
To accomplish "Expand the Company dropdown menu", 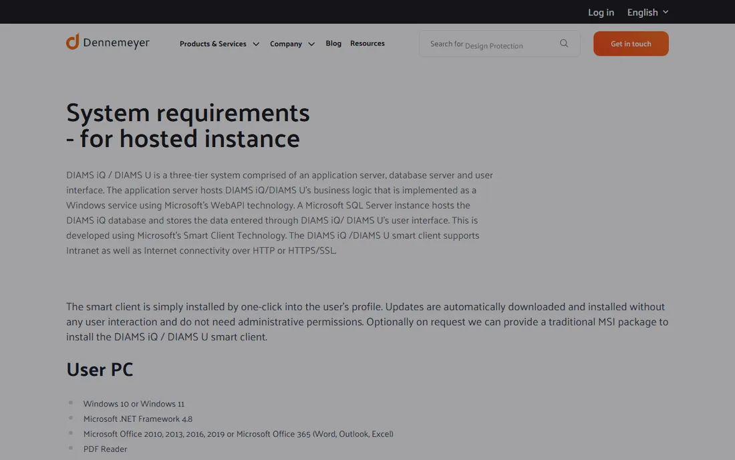I will pos(292,43).
